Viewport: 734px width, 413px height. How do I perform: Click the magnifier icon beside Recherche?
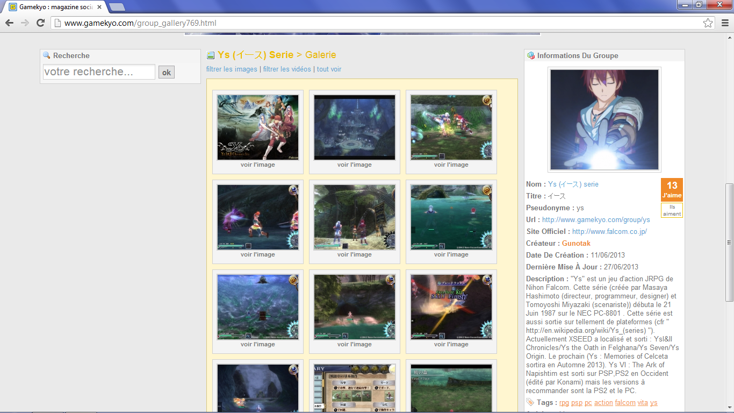[x=47, y=55]
